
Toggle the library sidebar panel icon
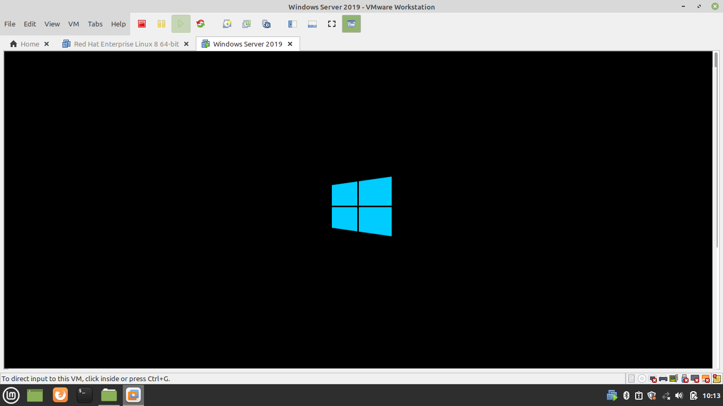(x=292, y=24)
